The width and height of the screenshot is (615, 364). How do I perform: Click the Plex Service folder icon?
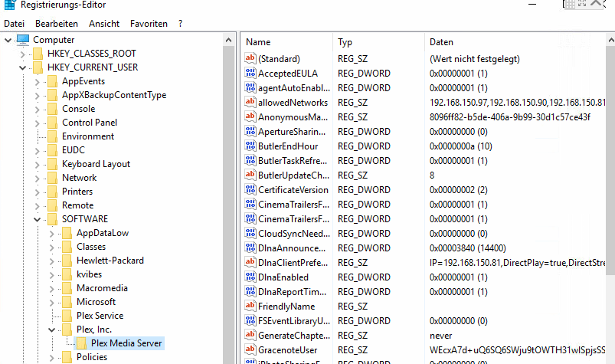click(67, 316)
